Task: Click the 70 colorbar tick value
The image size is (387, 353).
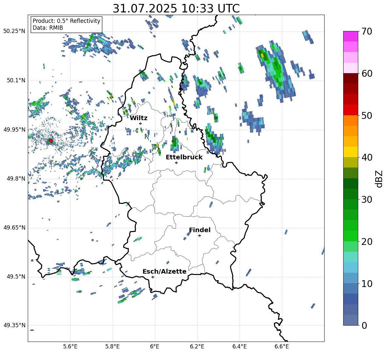Action: pyautogui.click(x=367, y=31)
